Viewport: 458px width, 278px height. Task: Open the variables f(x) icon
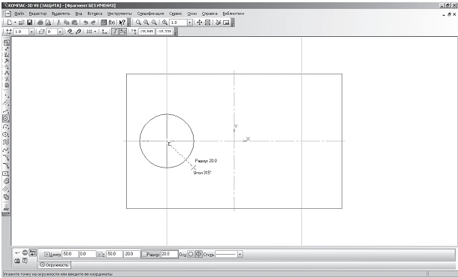tap(112, 23)
